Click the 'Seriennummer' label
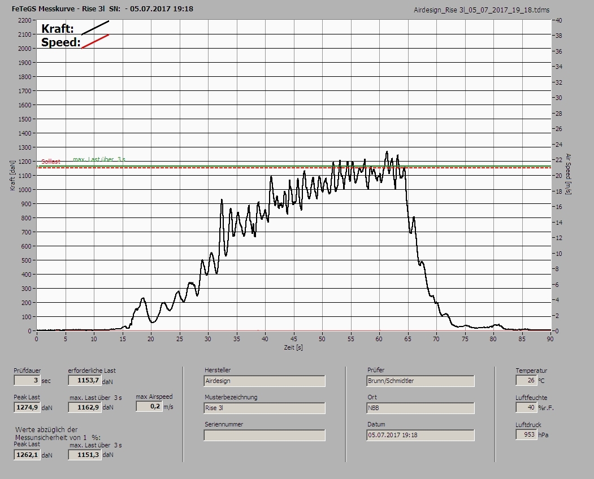The width and height of the screenshot is (594, 479). pyautogui.click(x=224, y=424)
